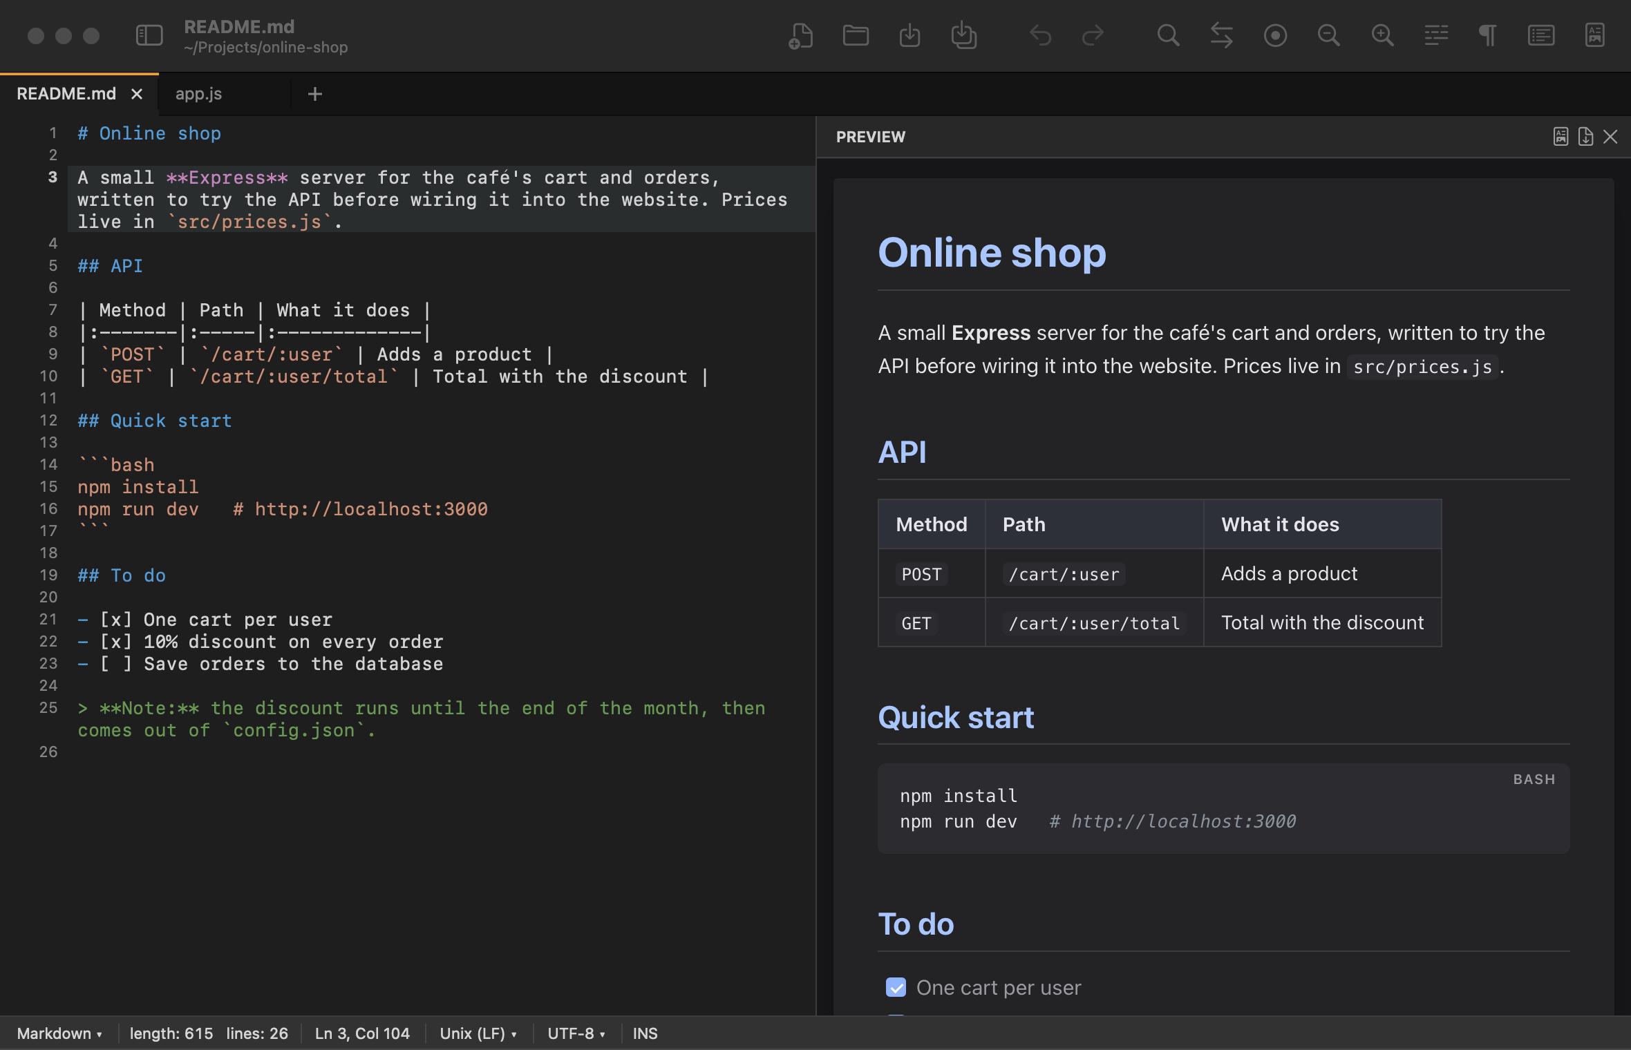Toggle the sidebar panel icon
Image resolution: width=1631 pixels, height=1050 pixels.
[x=149, y=35]
